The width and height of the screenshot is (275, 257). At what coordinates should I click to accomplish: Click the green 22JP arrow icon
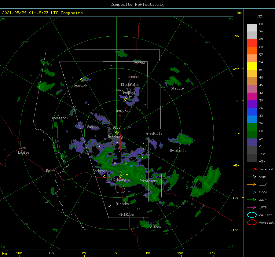(252, 200)
